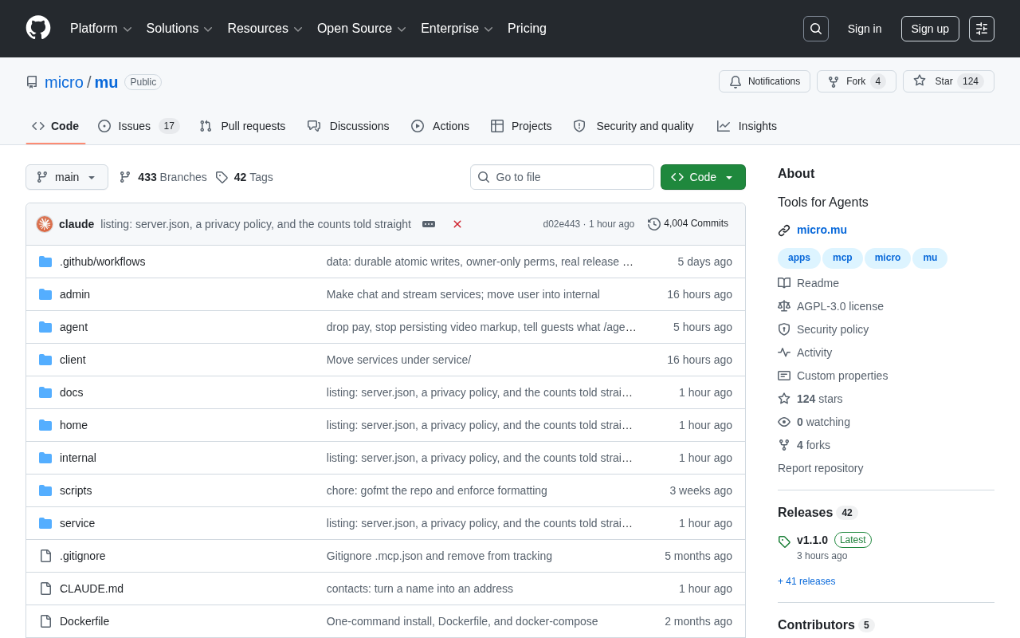Open the claude author avatar

45,224
